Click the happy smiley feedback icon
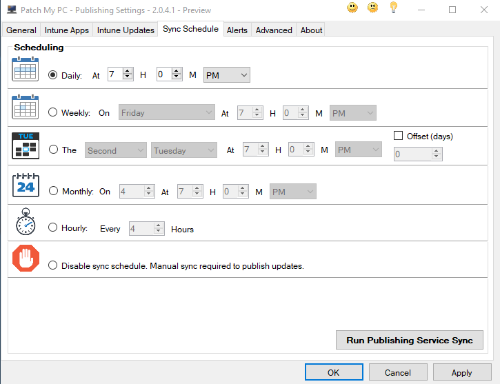Screen dimensions: 500x384 click(x=352, y=8)
